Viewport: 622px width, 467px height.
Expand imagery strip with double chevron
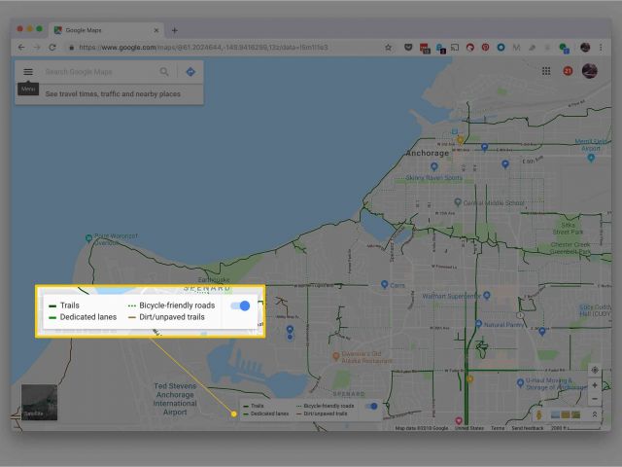point(594,414)
